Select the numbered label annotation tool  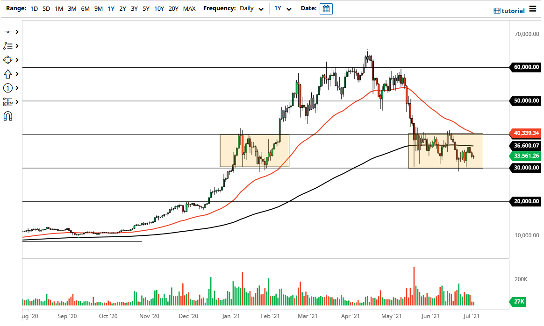point(7,88)
